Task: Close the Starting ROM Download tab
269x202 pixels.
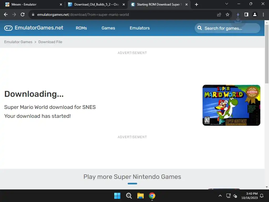Action: (187, 4)
